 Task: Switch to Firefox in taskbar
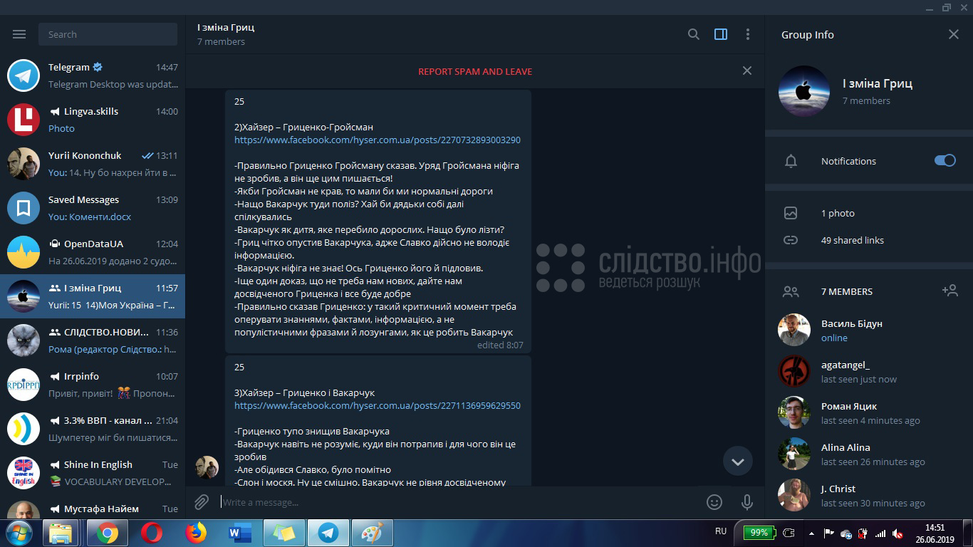point(196,533)
